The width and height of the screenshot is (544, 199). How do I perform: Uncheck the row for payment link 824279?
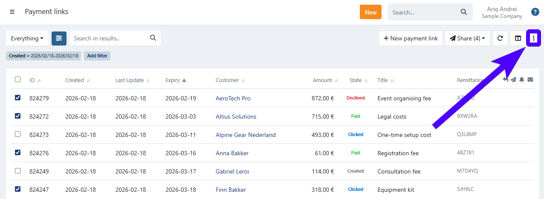point(17,98)
